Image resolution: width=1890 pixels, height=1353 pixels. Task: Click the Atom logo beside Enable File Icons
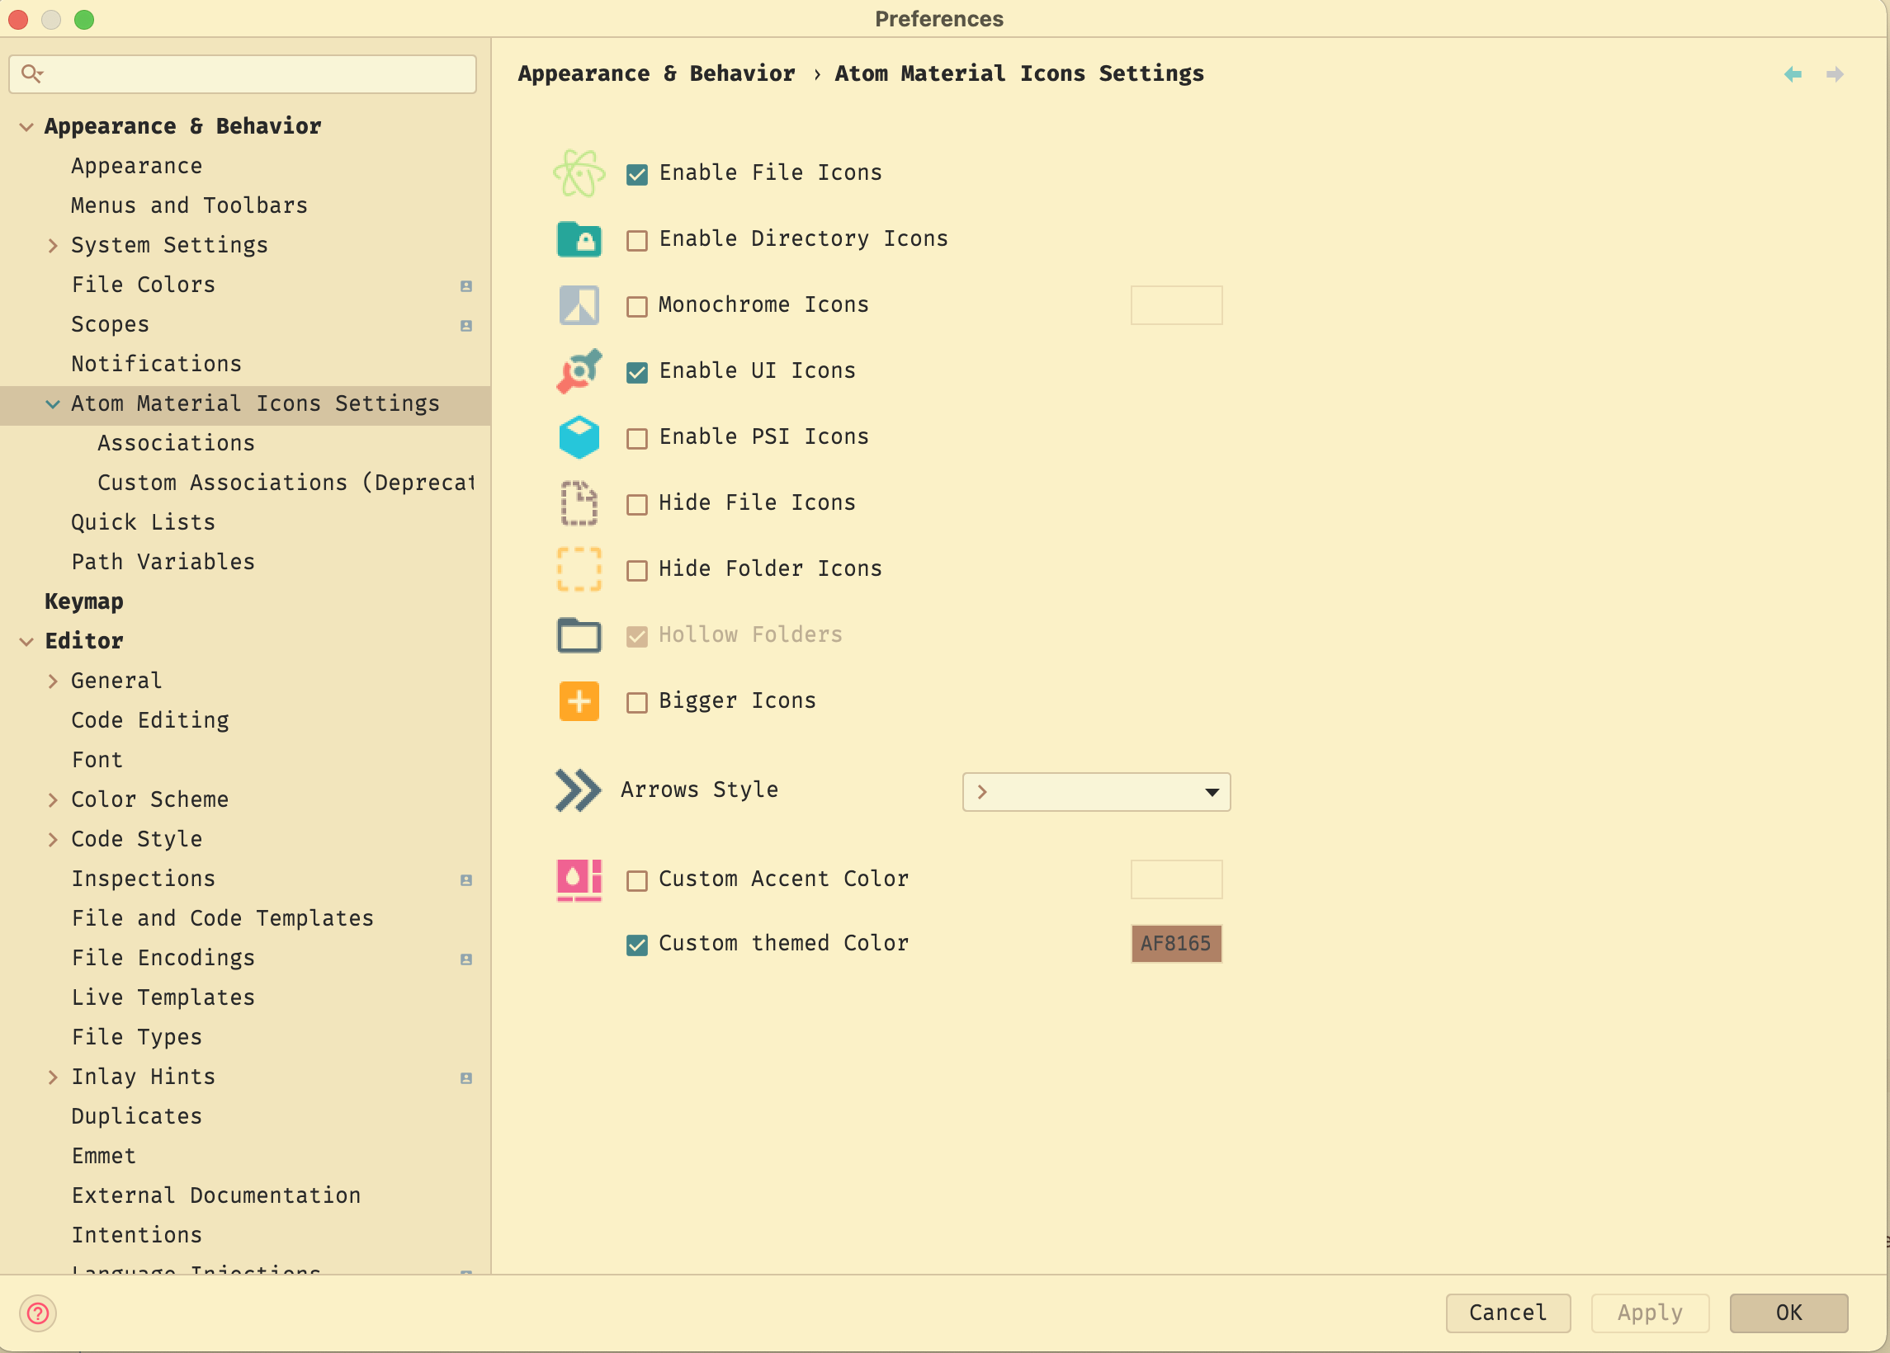click(x=579, y=173)
